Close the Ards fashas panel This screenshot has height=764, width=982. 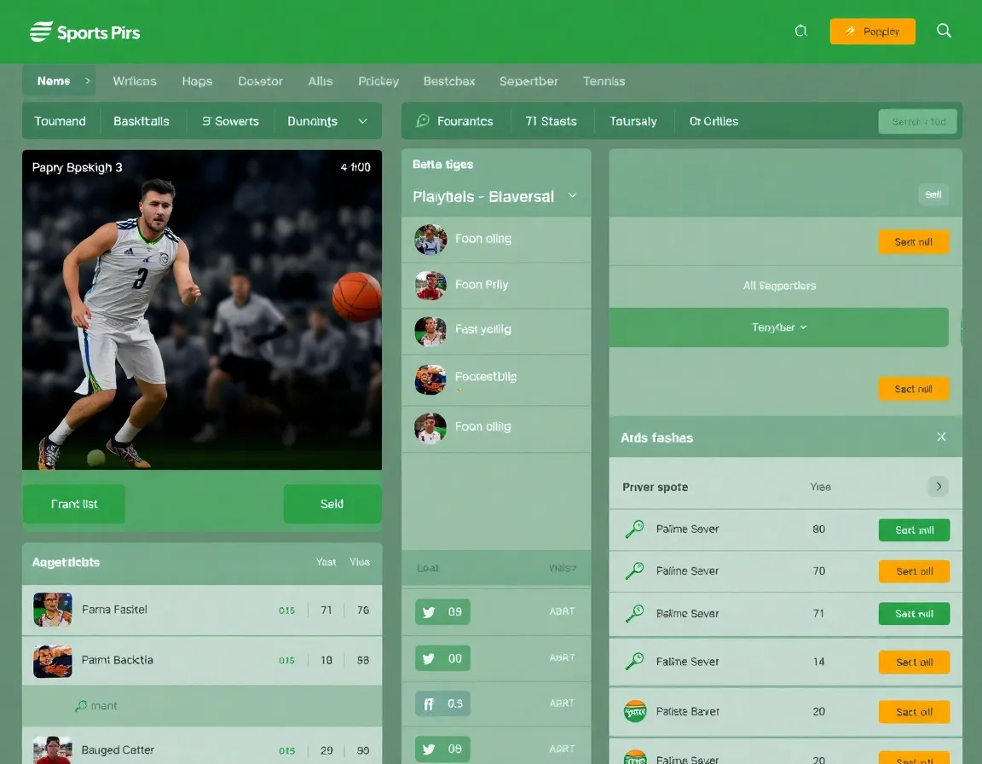(x=941, y=437)
